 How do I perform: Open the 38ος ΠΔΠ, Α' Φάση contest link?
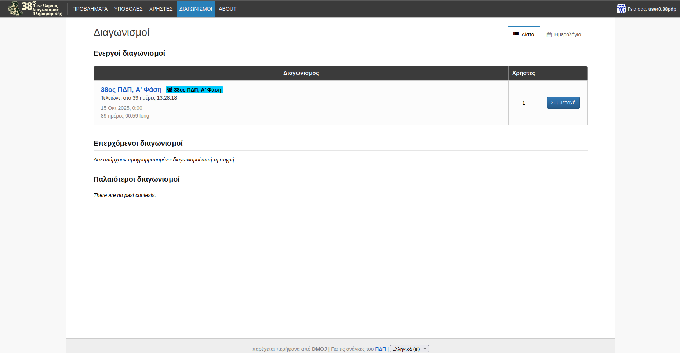click(x=131, y=90)
